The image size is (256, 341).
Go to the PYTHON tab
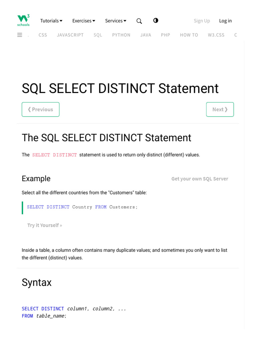[121, 35]
